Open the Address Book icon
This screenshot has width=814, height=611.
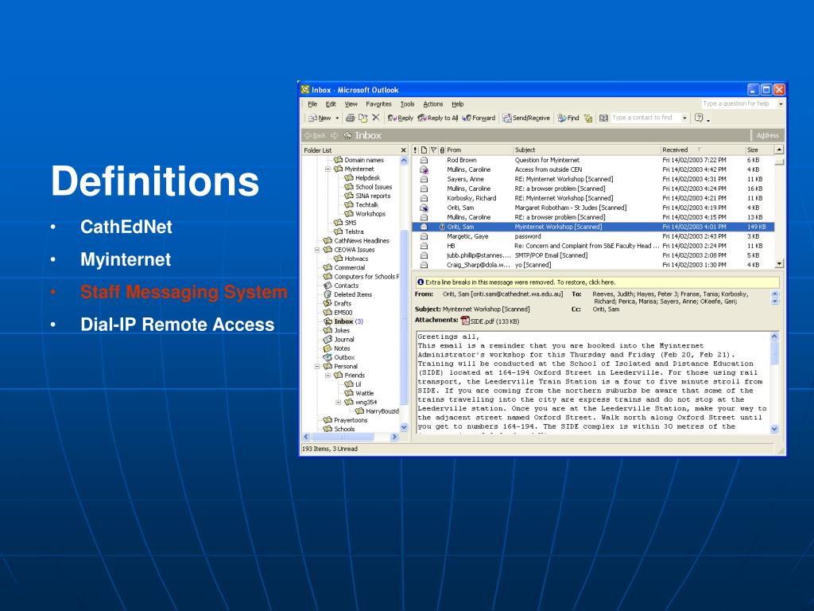603,118
